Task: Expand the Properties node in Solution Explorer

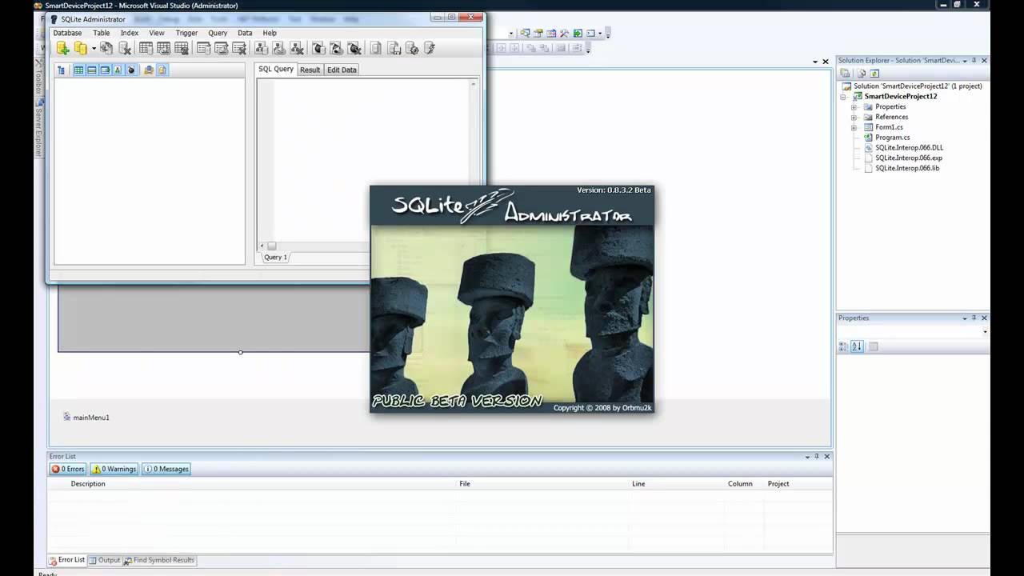Action: (854, 107)
